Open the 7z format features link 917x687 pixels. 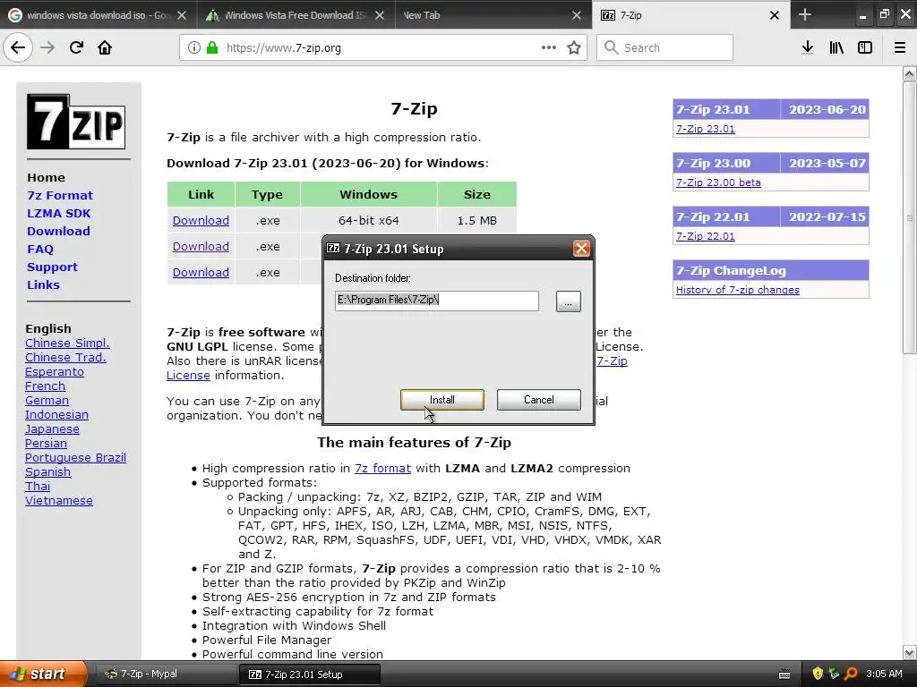(382, 469)
